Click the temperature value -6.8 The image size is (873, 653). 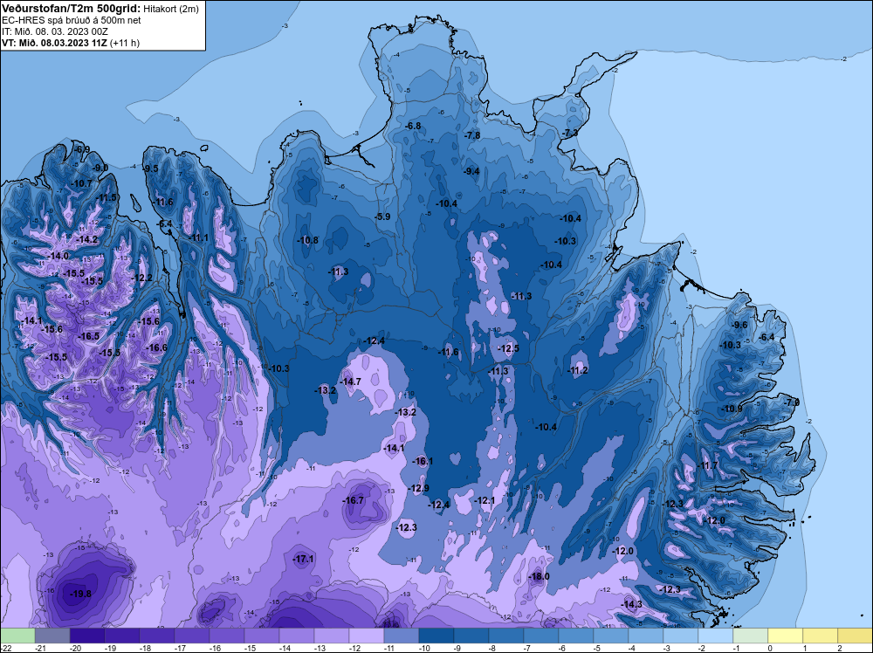coord(413,127)
